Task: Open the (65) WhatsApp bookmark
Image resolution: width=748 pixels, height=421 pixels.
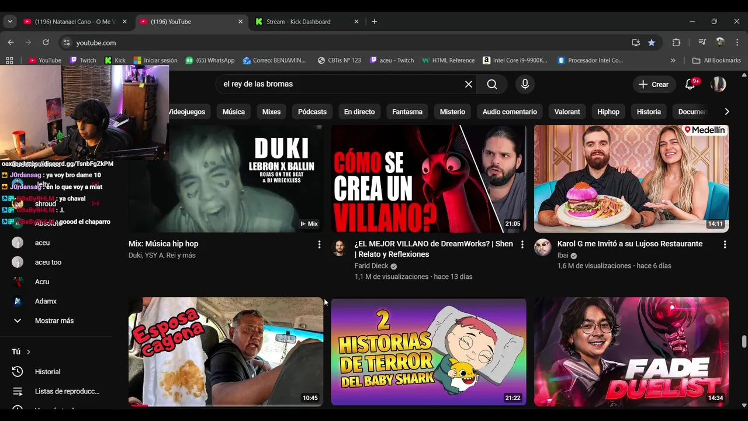Action: click(x=210, y=60)
